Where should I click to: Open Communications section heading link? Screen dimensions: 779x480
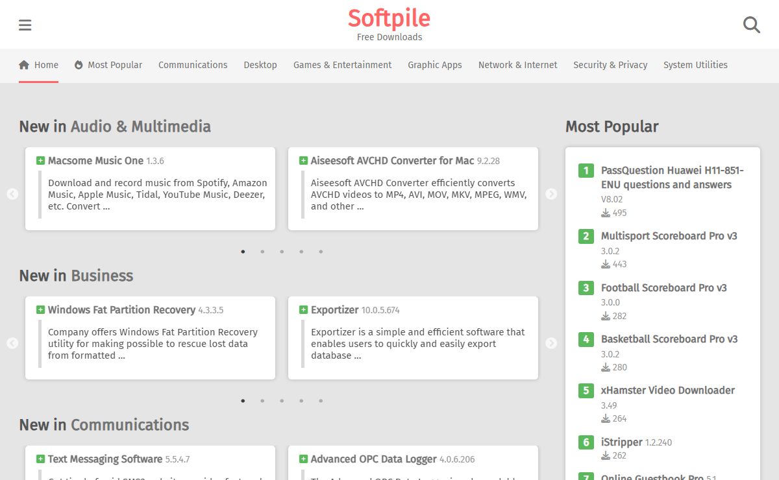pos(130,425)
